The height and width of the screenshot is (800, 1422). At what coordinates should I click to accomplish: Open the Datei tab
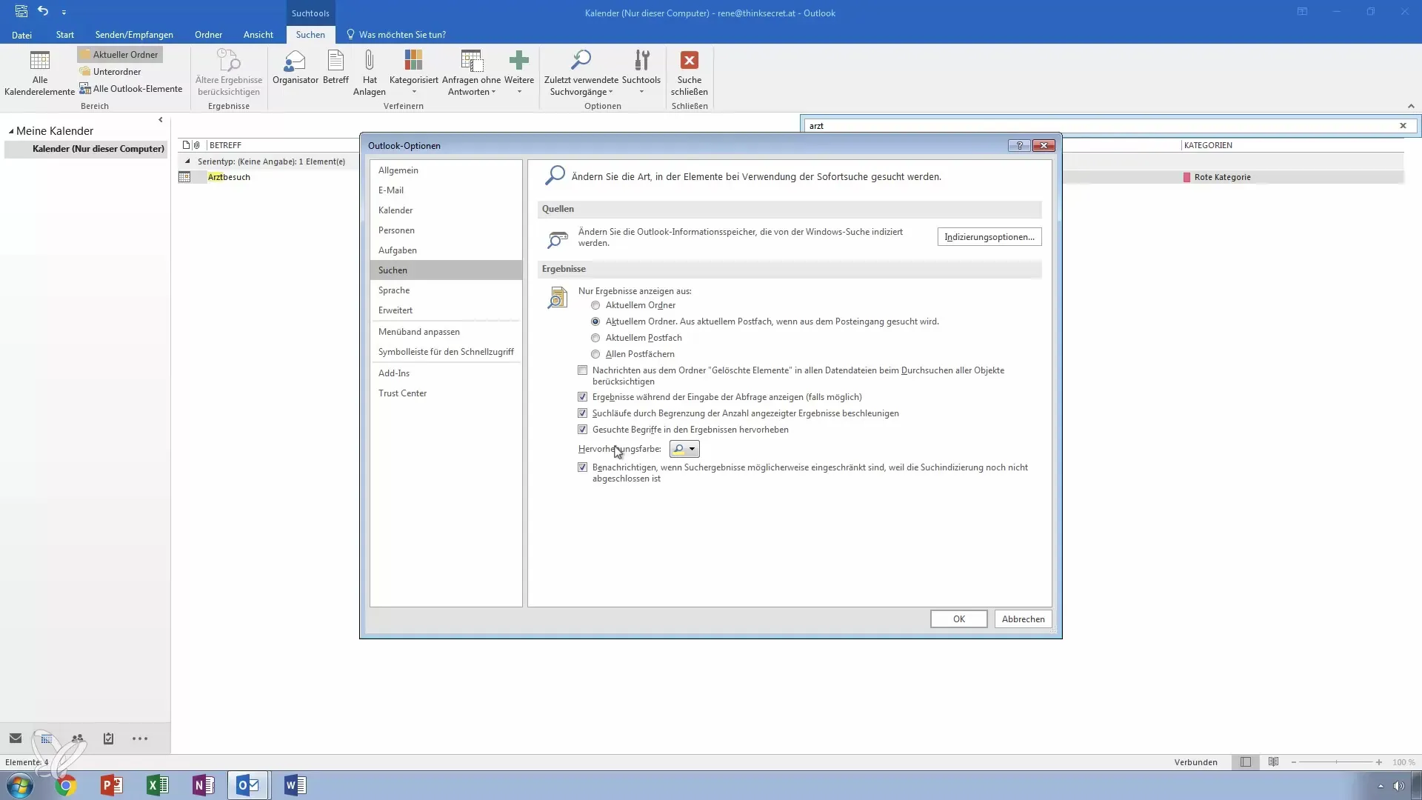pyautogui.click(x=21, y=35)
